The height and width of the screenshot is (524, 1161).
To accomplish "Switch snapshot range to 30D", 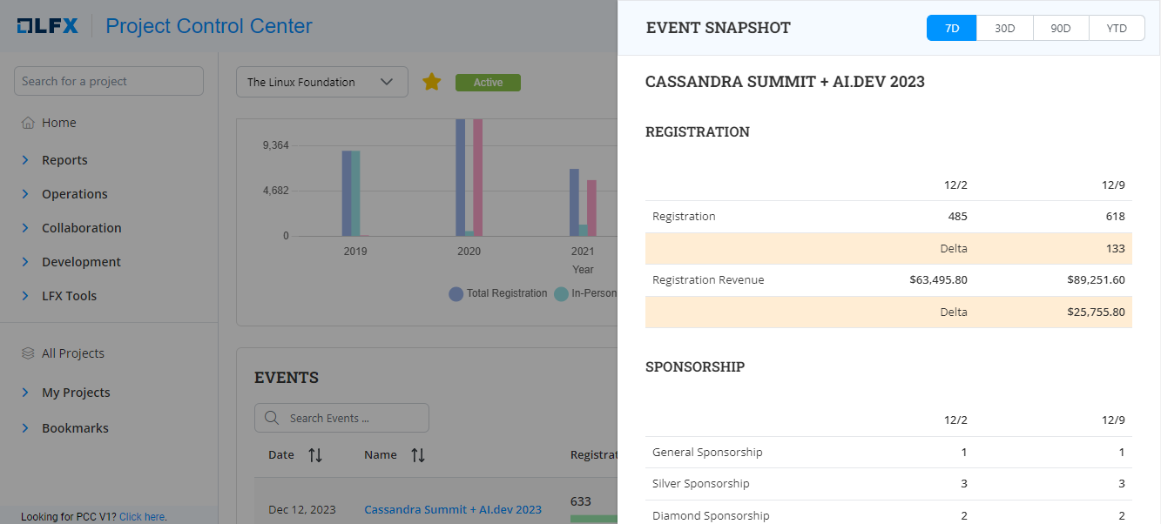I will 1005,28.
